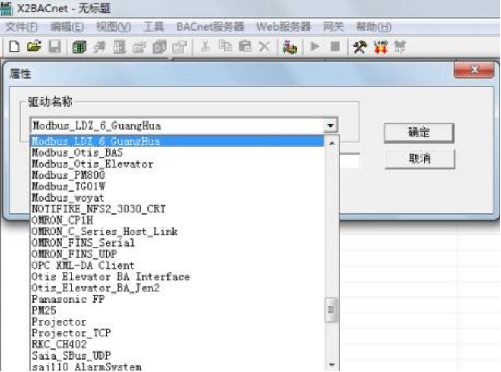Click the X2BACnet application icon in title bar

[x=6, y=8]
